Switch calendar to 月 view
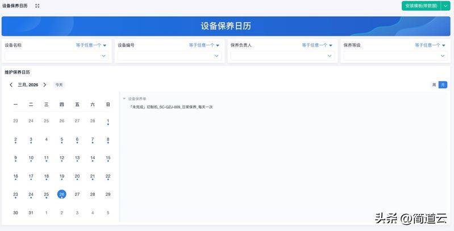Image resolution: width=454 pixels, height=231 pixels. [x=443, y=85]
